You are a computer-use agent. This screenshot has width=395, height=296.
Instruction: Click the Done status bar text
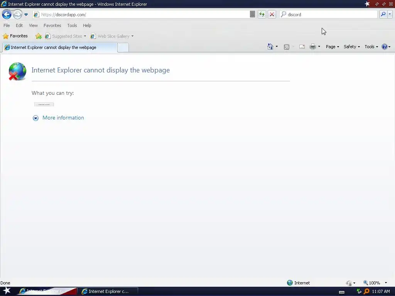pyautogui.click(x=5, y=283)
